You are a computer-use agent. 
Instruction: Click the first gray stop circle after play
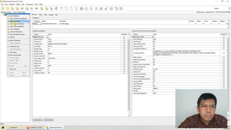coord(86,8)
